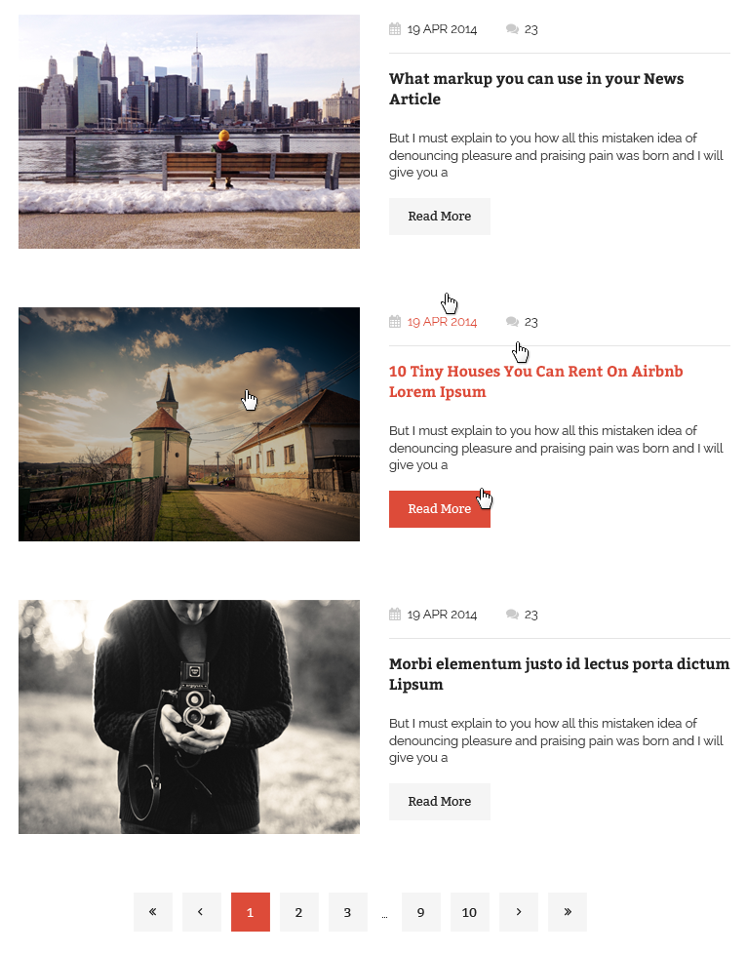Image resolution: width=747 pixels, height=954 pixels.
Task: Select page 10 in pagination
Action: (x=470, y=911)
